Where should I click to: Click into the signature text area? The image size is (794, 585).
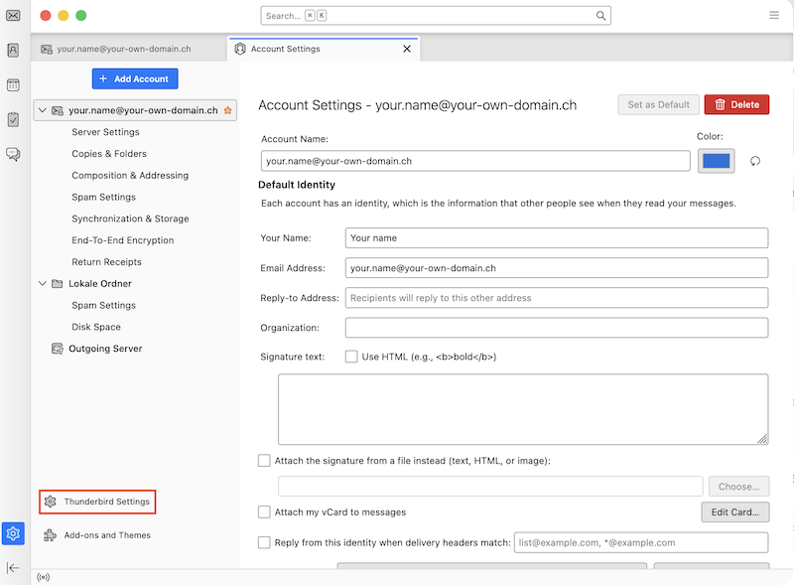pos(523,409)
